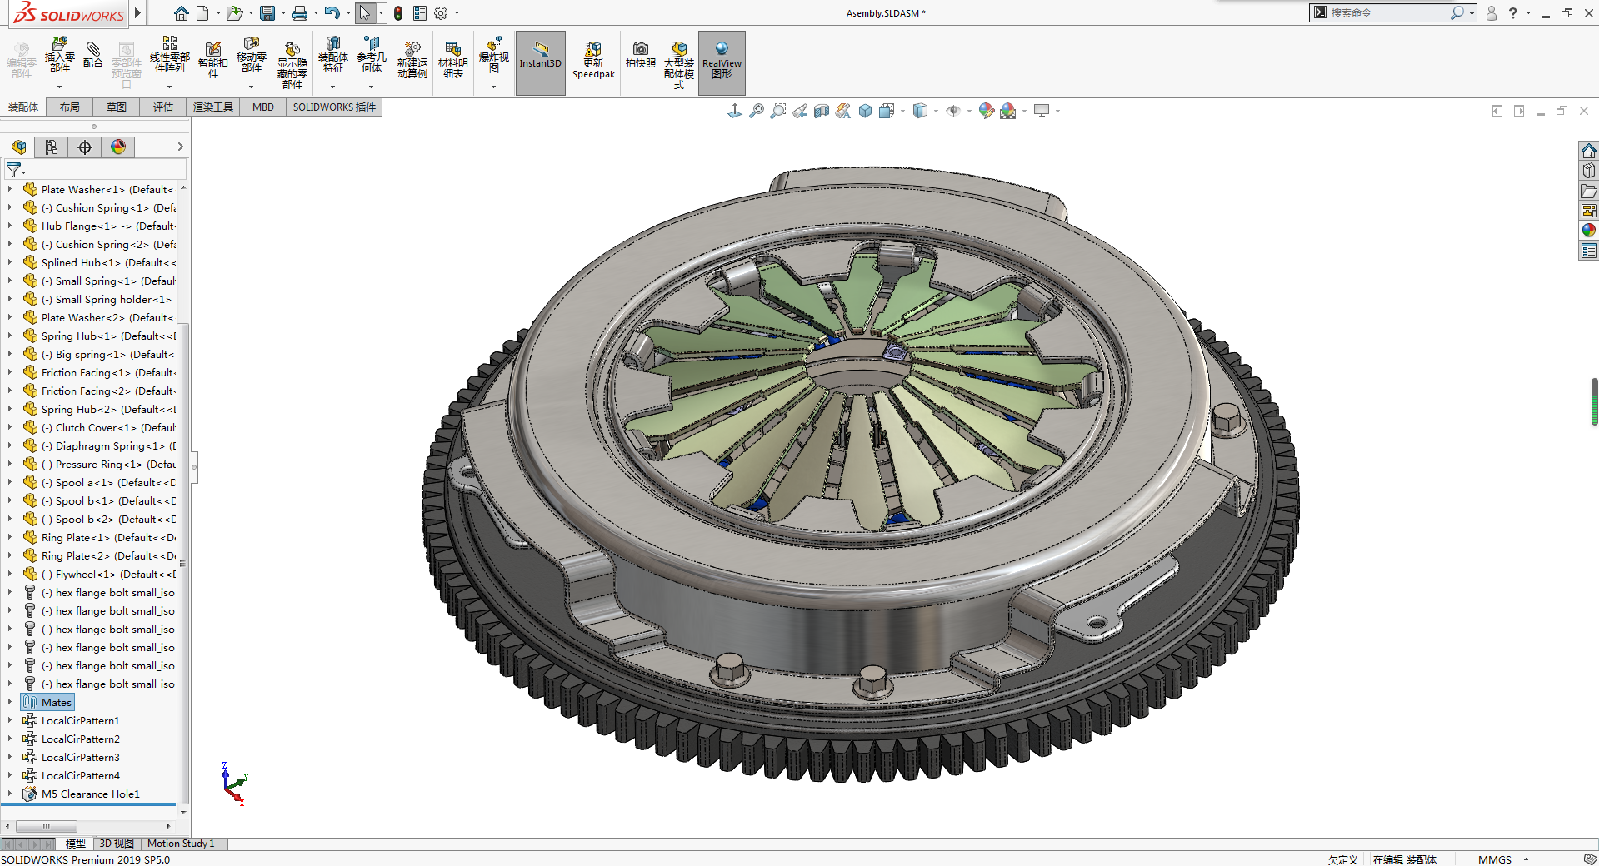Expand the Mates folder in the tree
The image size is (1599, 866).
pyautogui.click(x=10, y=702)
